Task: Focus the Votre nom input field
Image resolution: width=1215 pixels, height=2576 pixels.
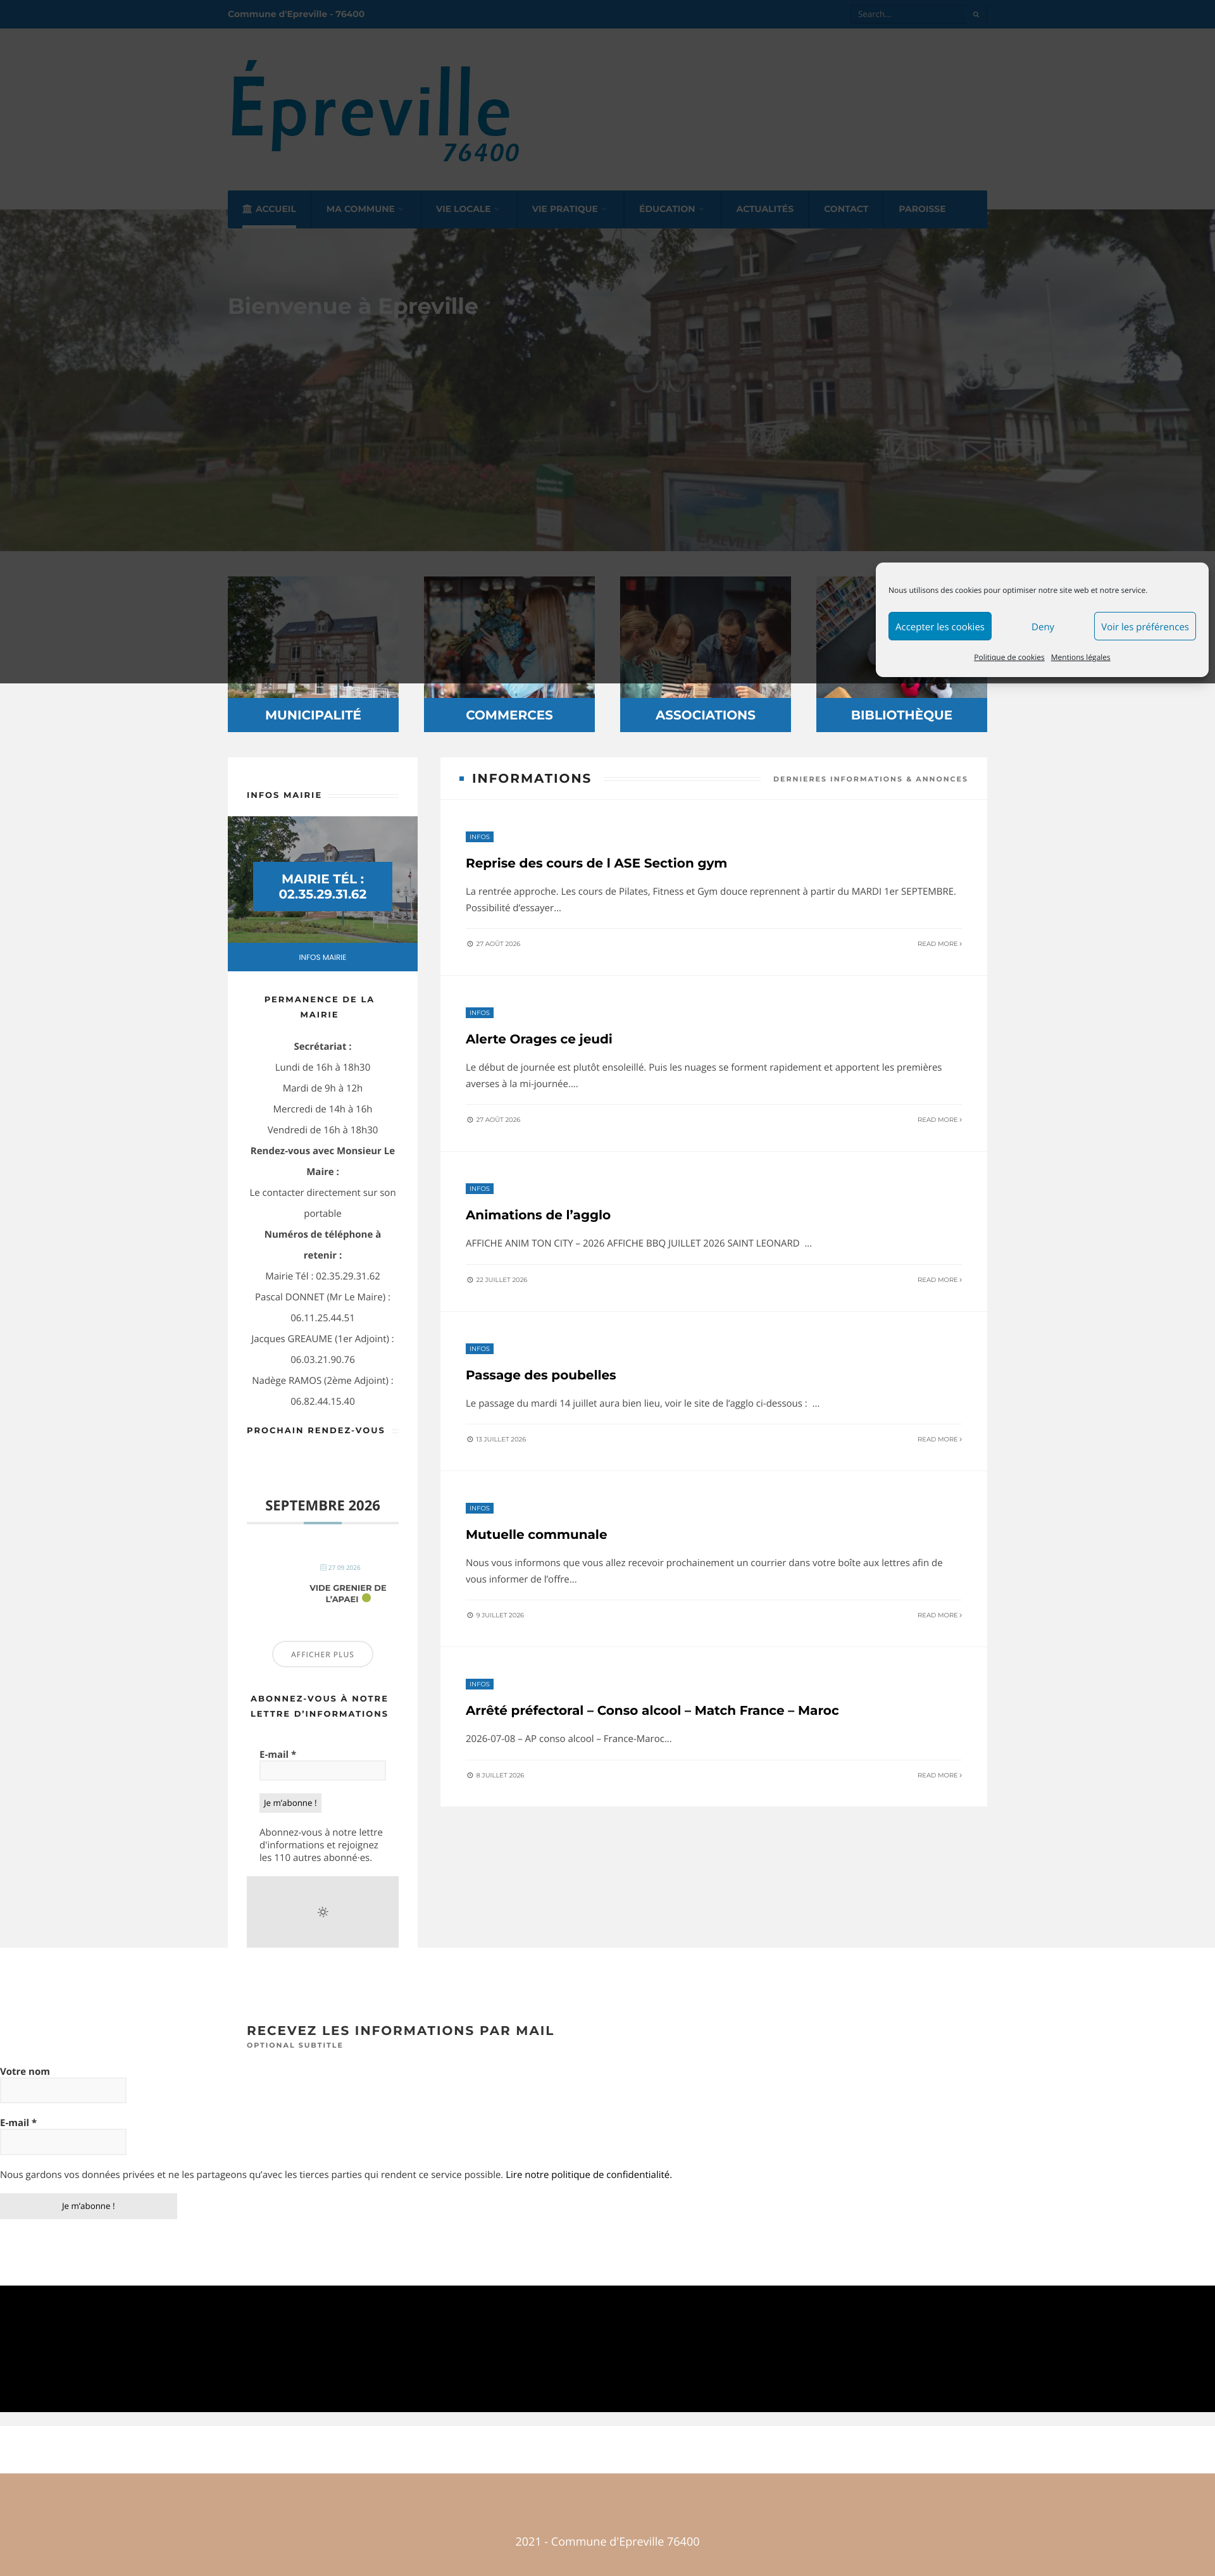Action: point(63,2090)
